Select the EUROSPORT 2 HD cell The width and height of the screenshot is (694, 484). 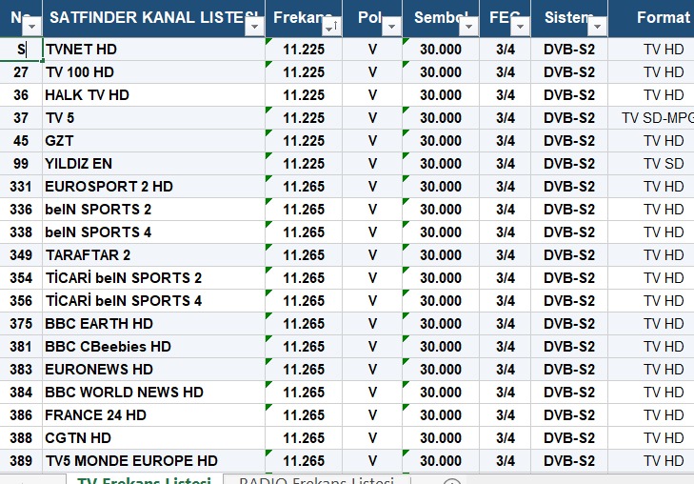(x=153, y=187)
